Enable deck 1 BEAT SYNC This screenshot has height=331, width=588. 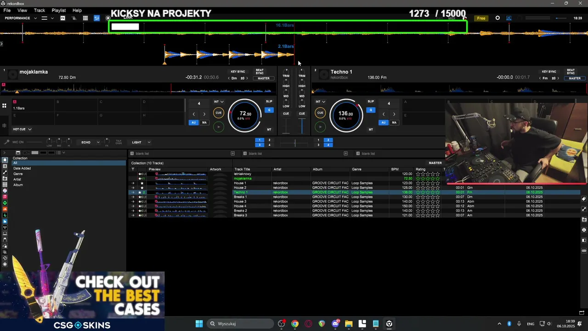click(260, 72)
